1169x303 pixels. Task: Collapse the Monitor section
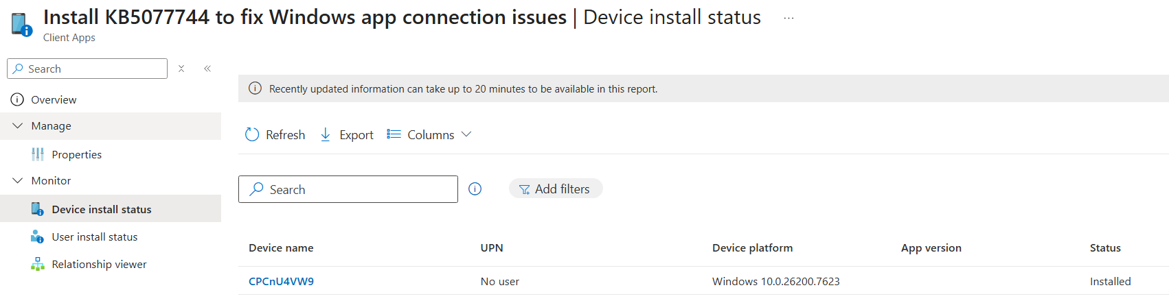pyautogui.click(x=18, y=181)
